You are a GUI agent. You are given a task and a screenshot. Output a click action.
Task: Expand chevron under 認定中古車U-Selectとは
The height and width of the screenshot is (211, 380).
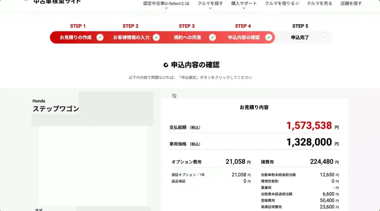(x=166, y=8)
